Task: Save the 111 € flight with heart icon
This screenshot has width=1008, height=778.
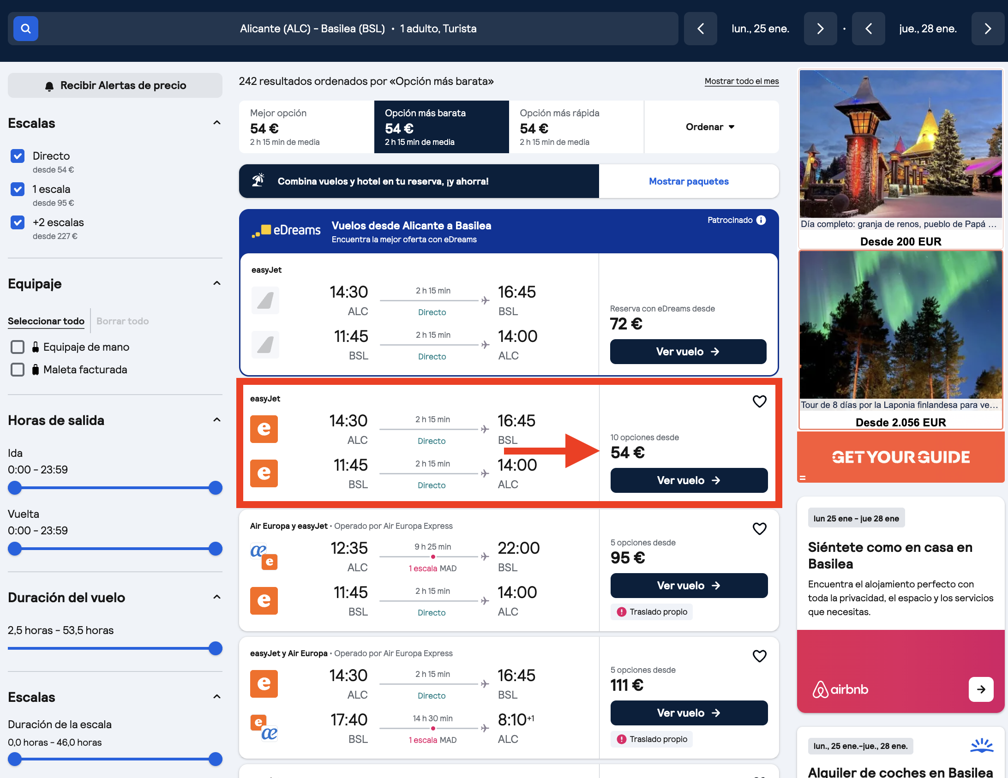Action: [759, 656]
